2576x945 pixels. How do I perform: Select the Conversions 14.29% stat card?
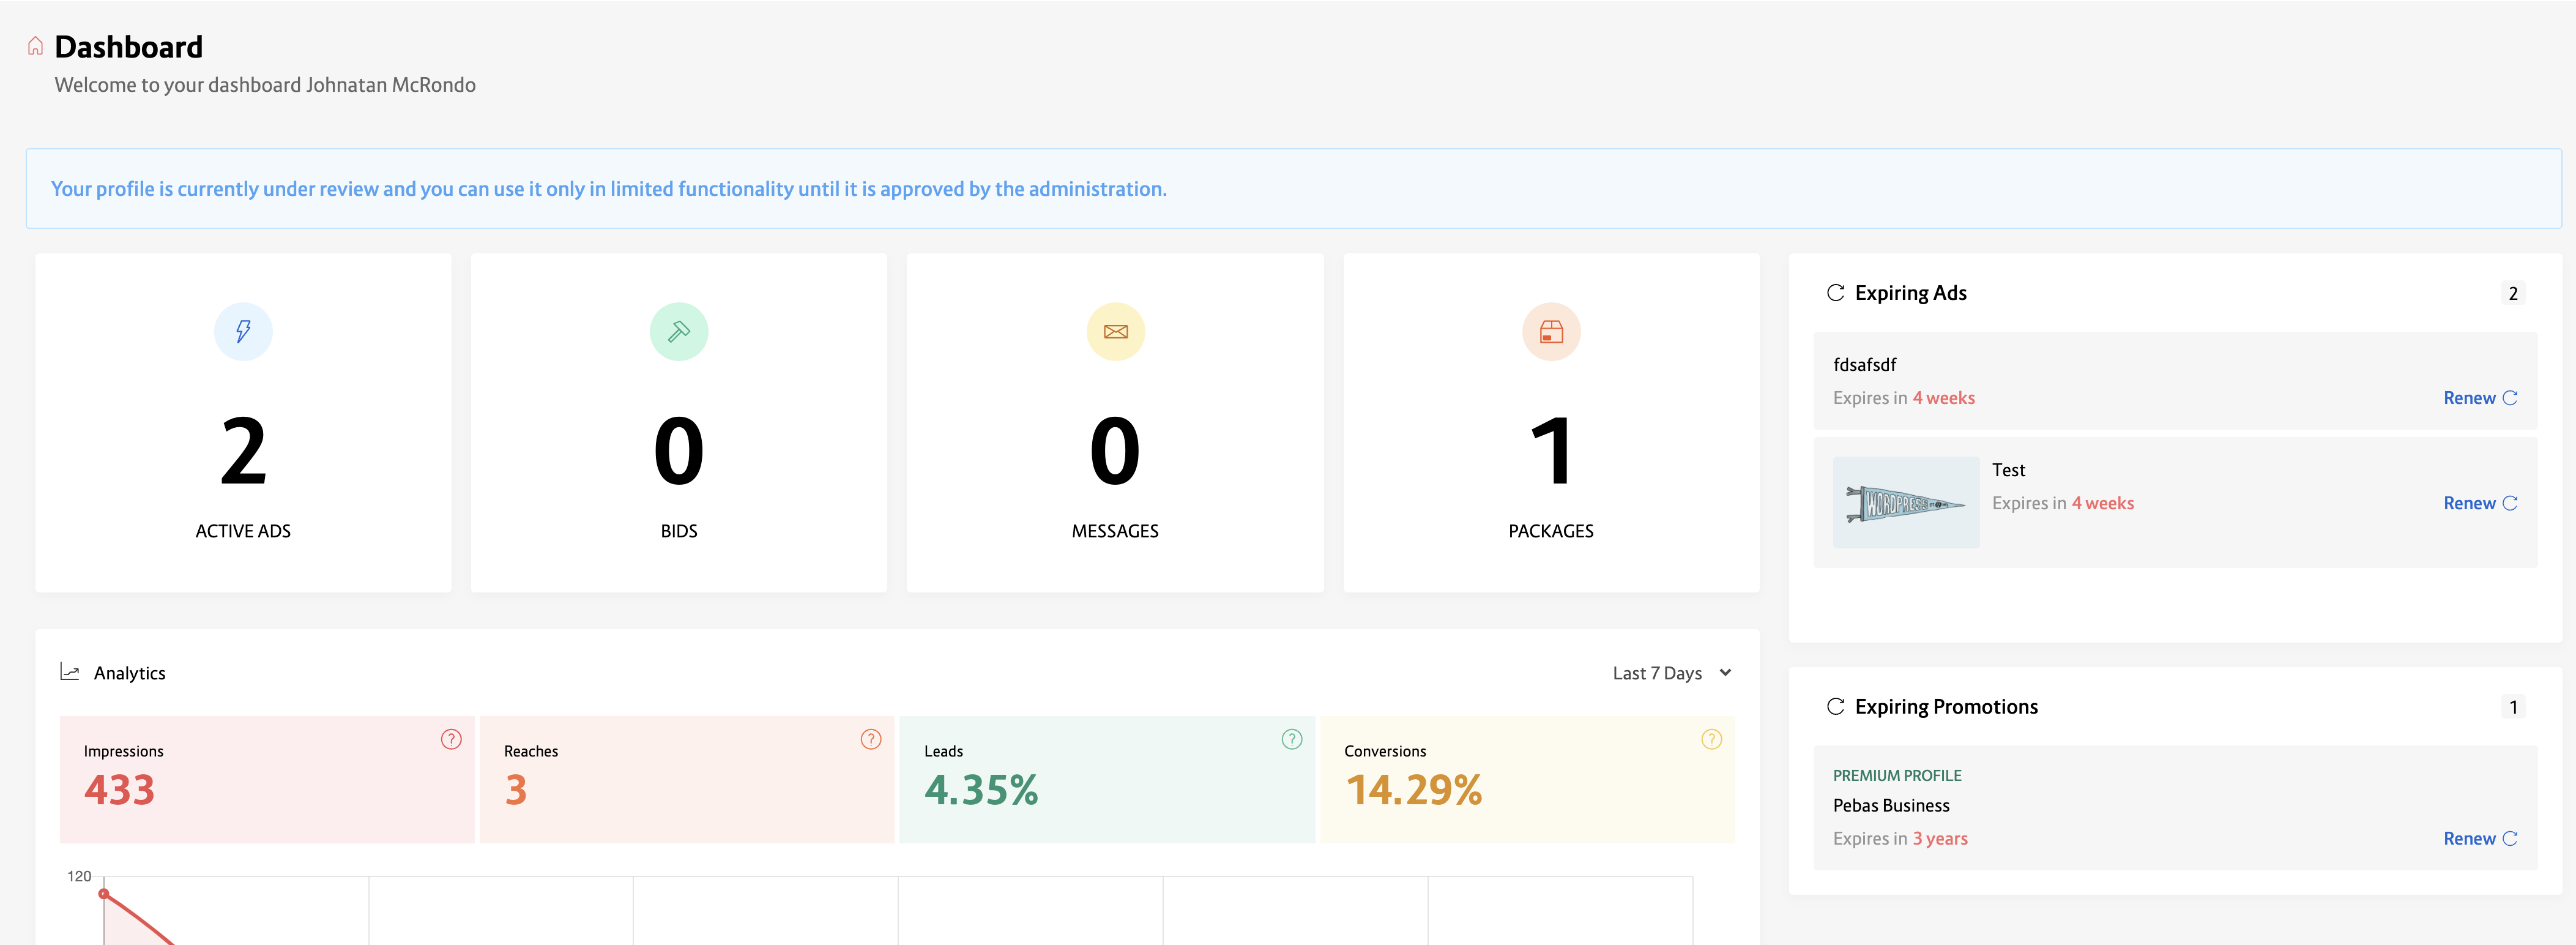coord(1526,779)
